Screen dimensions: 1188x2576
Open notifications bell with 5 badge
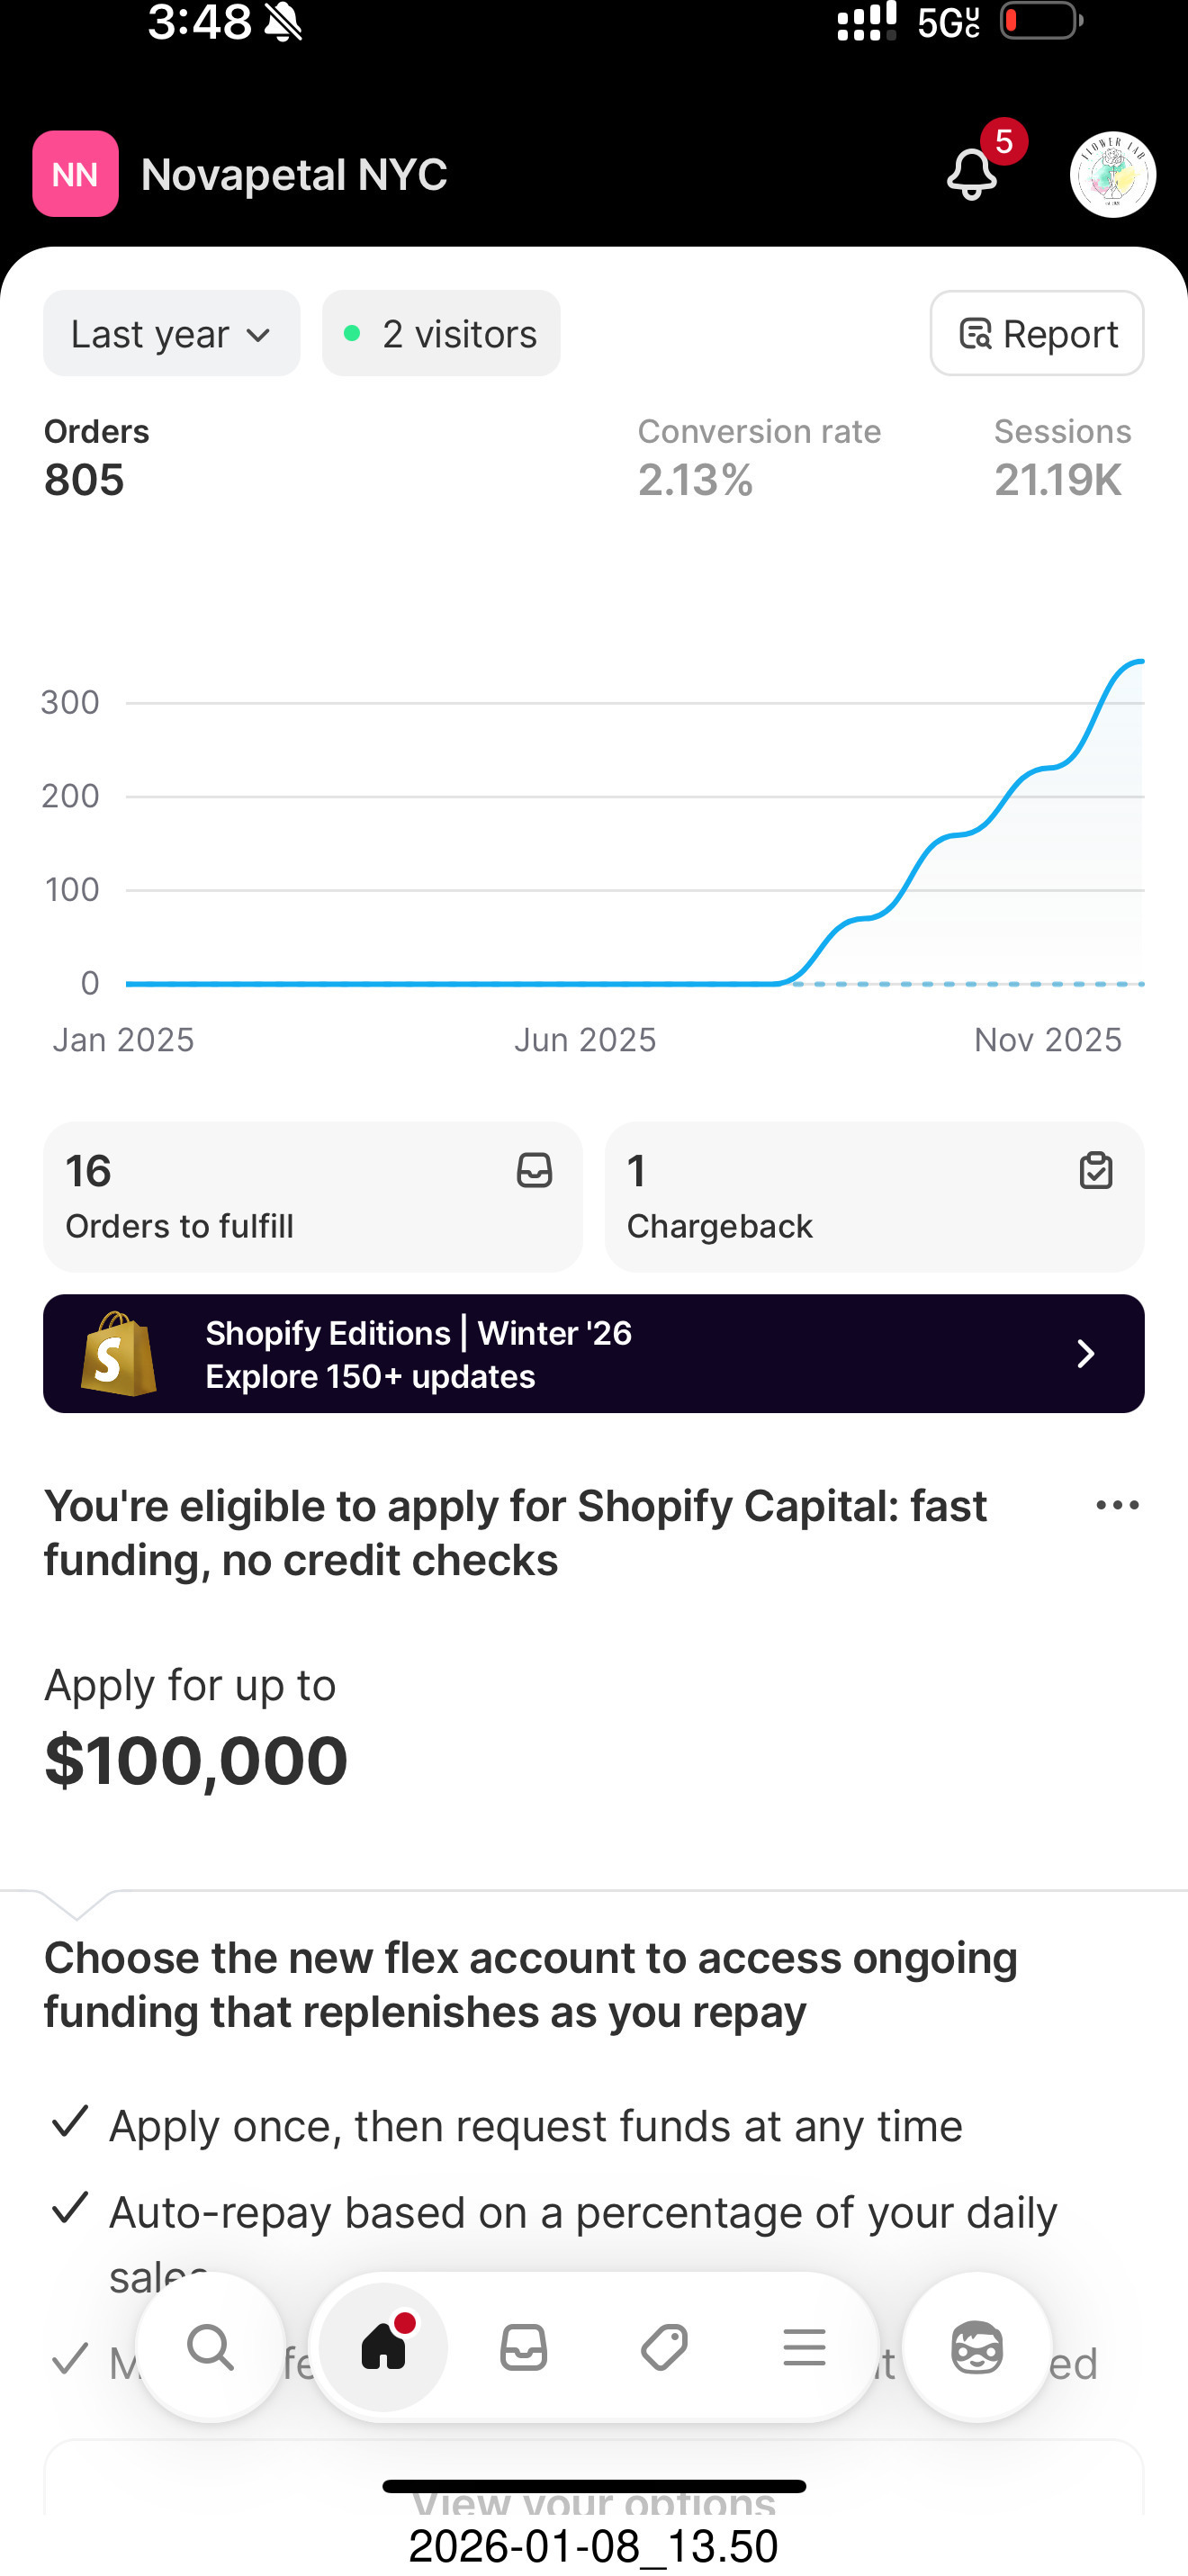coord(973,173)
